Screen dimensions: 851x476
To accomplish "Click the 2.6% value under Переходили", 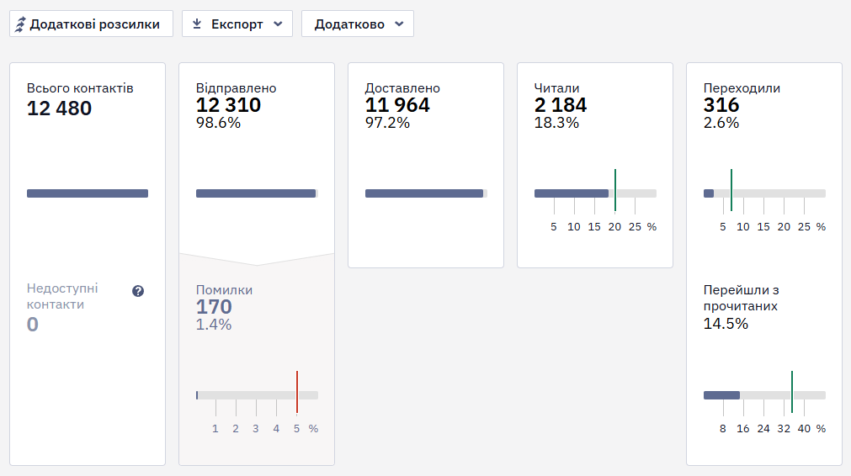I will [721, 123].
